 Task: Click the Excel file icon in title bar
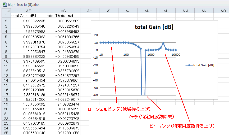pyautogui.click(x=5, y=5)
